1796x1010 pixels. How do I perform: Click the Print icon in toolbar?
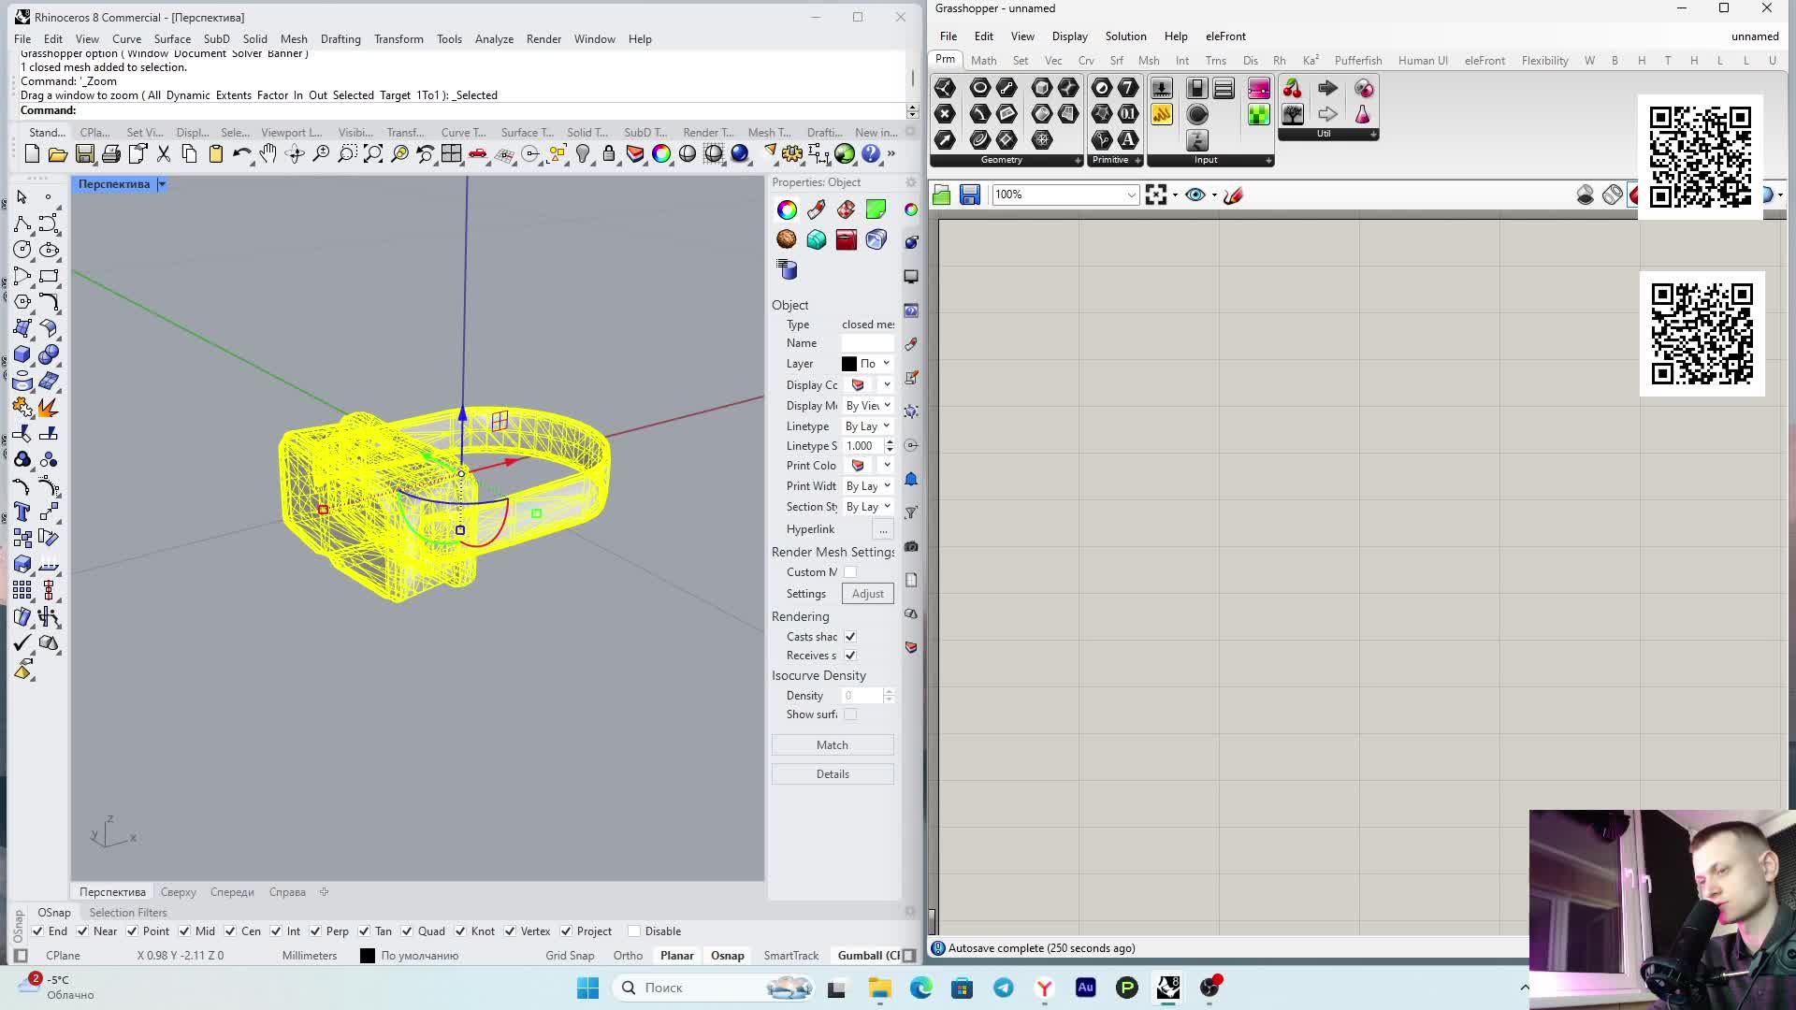(111, 154)
